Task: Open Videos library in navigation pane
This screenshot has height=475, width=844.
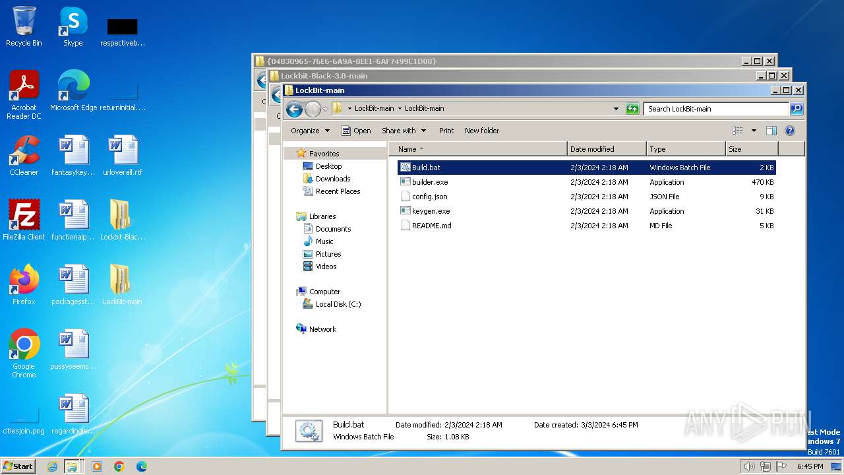Action: pos(326,267)
